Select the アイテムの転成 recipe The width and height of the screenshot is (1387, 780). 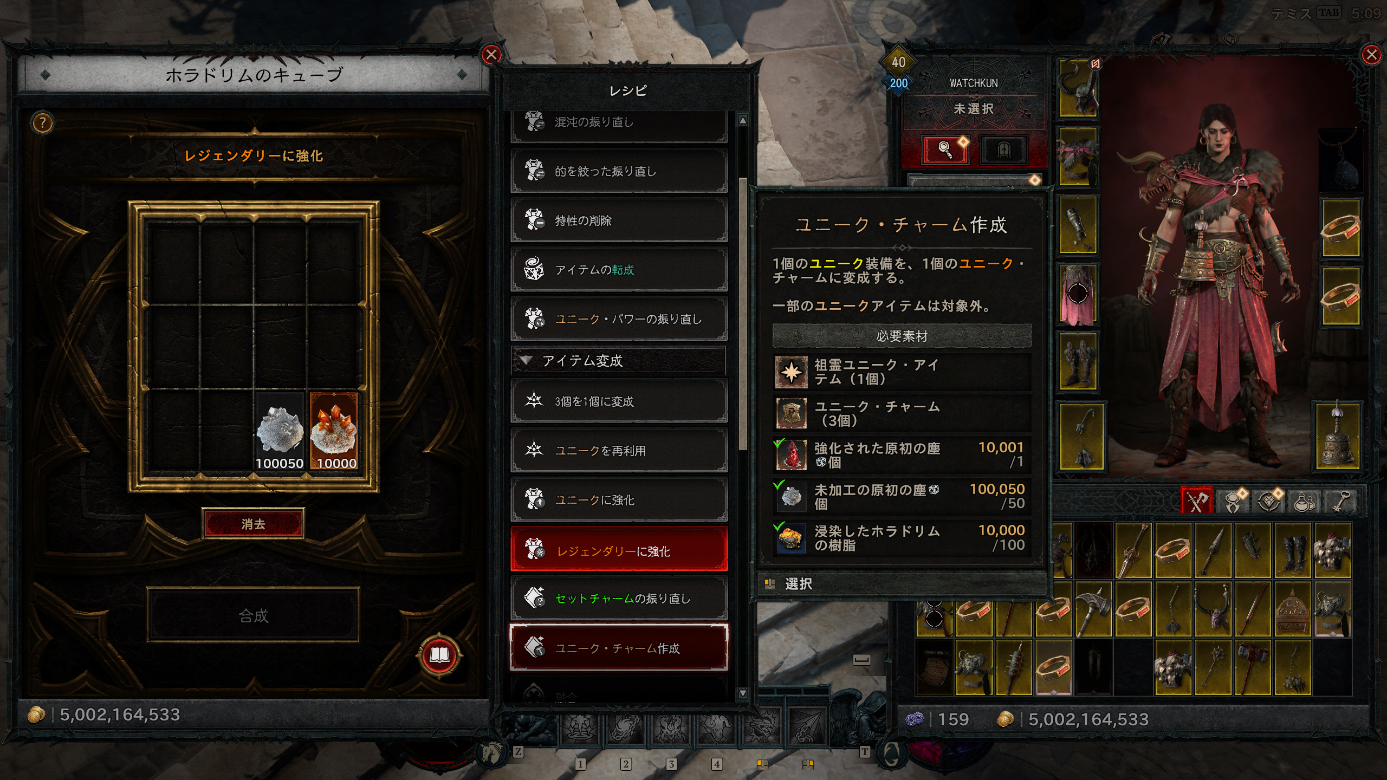point(619,269)
